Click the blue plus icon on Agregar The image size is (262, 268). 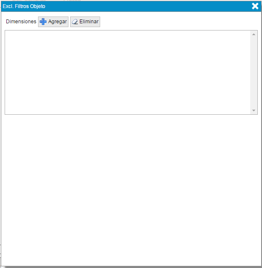coord(43,22)
